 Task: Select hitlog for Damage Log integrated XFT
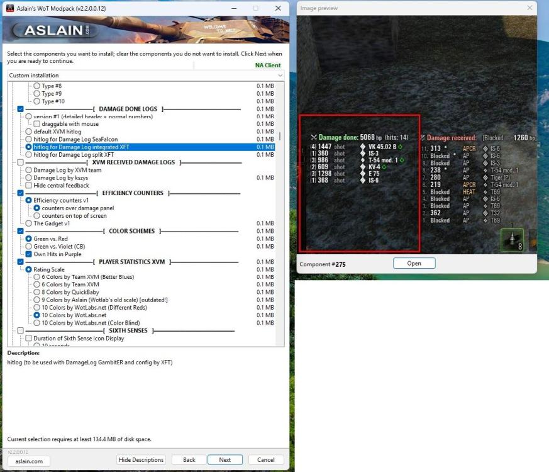pyautogui.click(x=29, y=147)
